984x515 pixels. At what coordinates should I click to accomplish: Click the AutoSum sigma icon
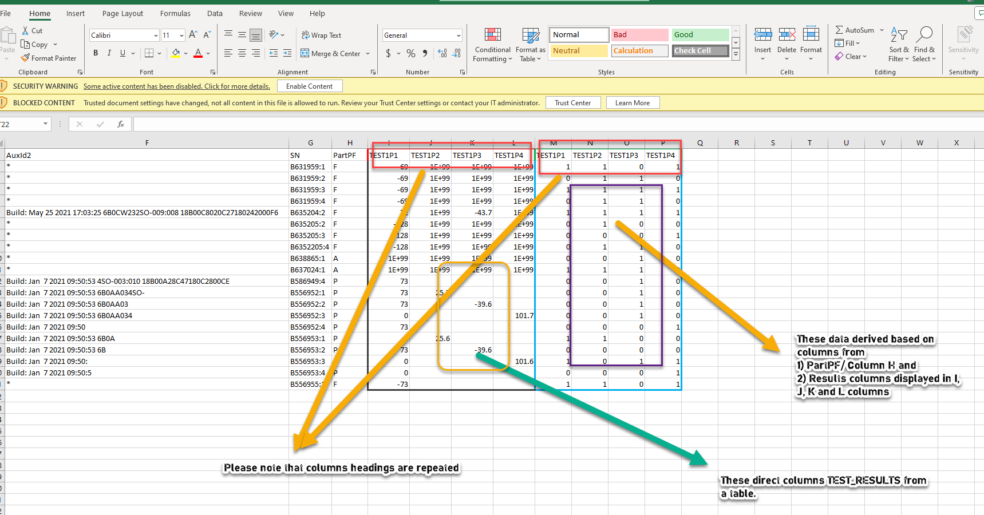point(839,30)
